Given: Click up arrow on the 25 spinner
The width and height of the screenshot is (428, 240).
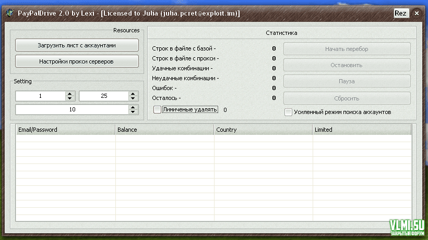Looking at the screenshot, I should tap(133, 94).
